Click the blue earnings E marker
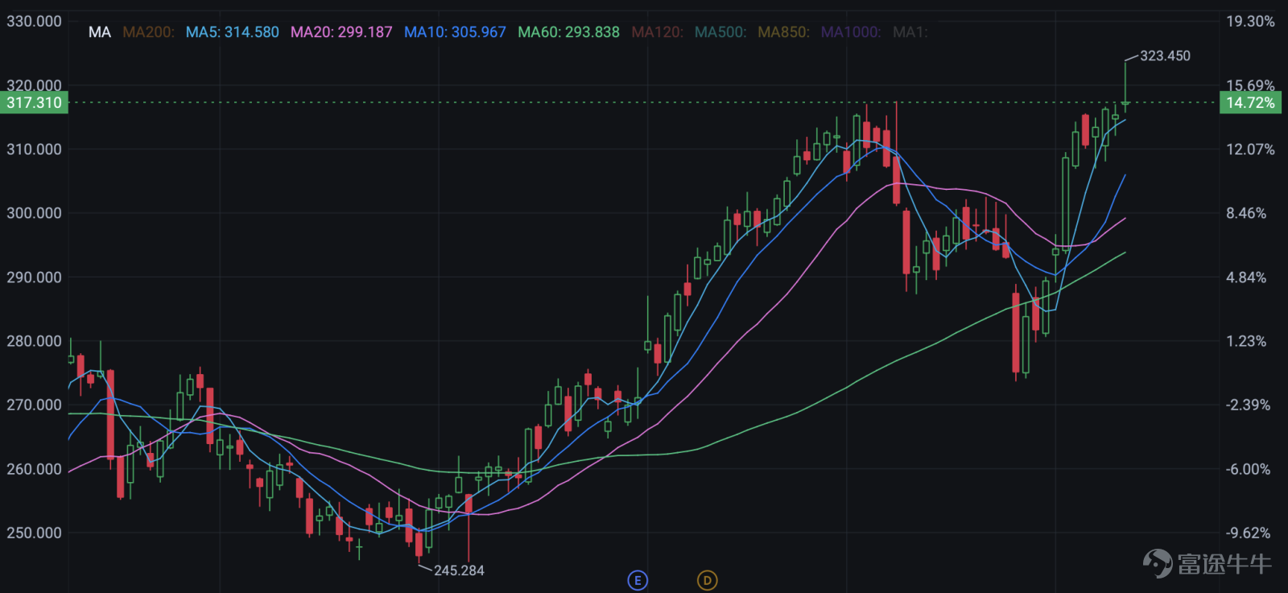The width and height of the screenshot is (1288, 593). 638,580
